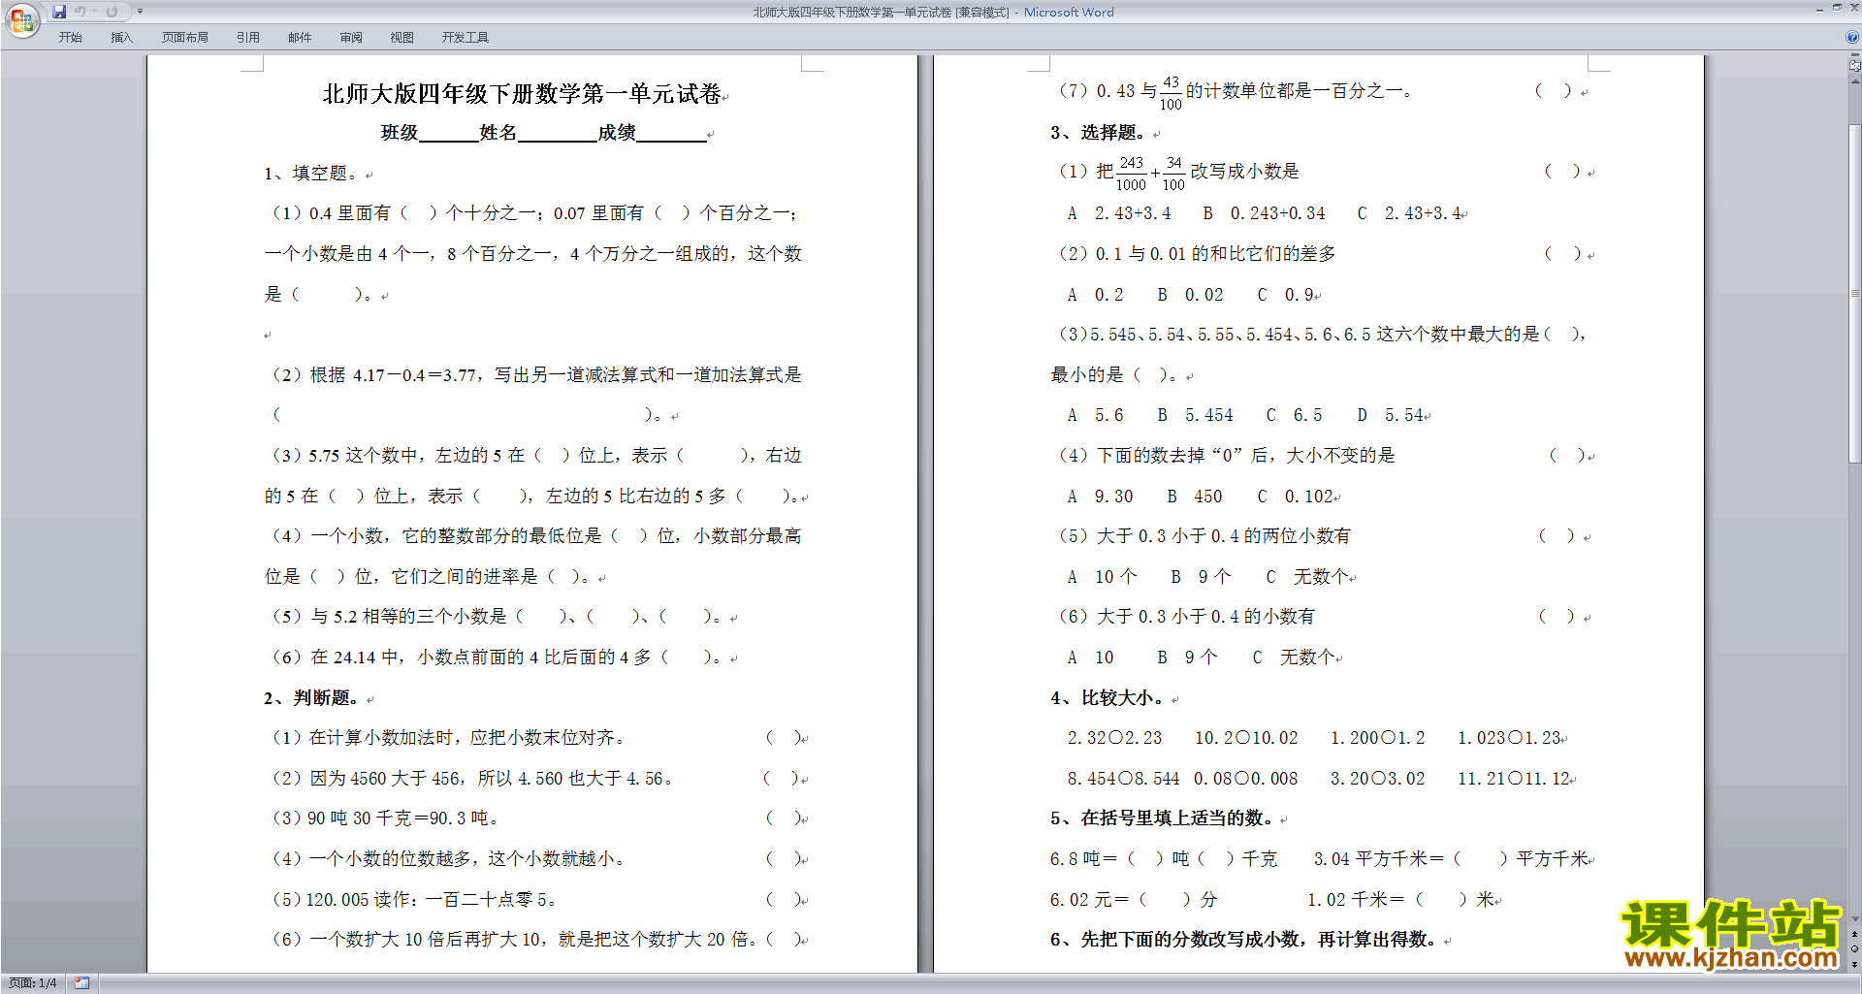Click the vertical scrollbar down arrow
This screenshot has height=994, width=1862.
[1855, 919]
